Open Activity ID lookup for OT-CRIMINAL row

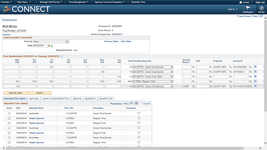[250, 67]
